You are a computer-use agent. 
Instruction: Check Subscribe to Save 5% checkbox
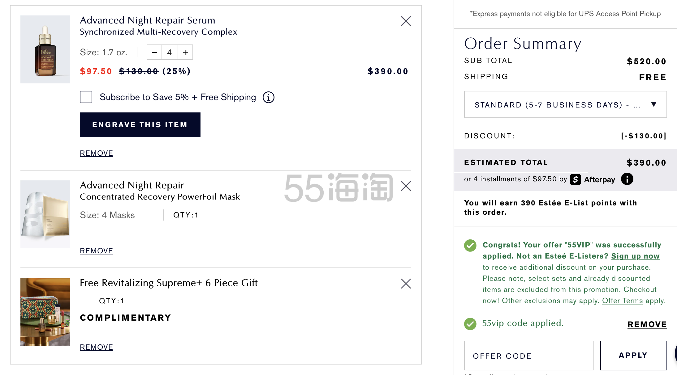point(86,97)
